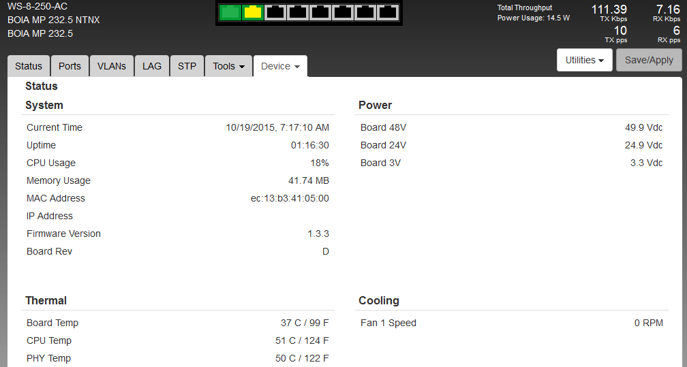Screen dimensions: 687x367
Task: Open the STP tab
Action: pos(187,66)
